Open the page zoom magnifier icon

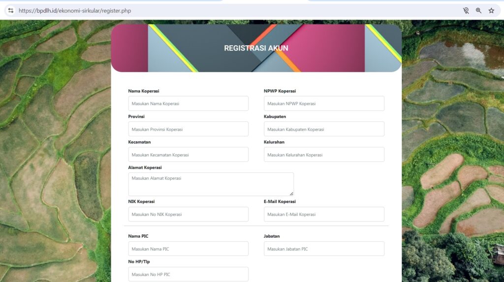(478, 10)
